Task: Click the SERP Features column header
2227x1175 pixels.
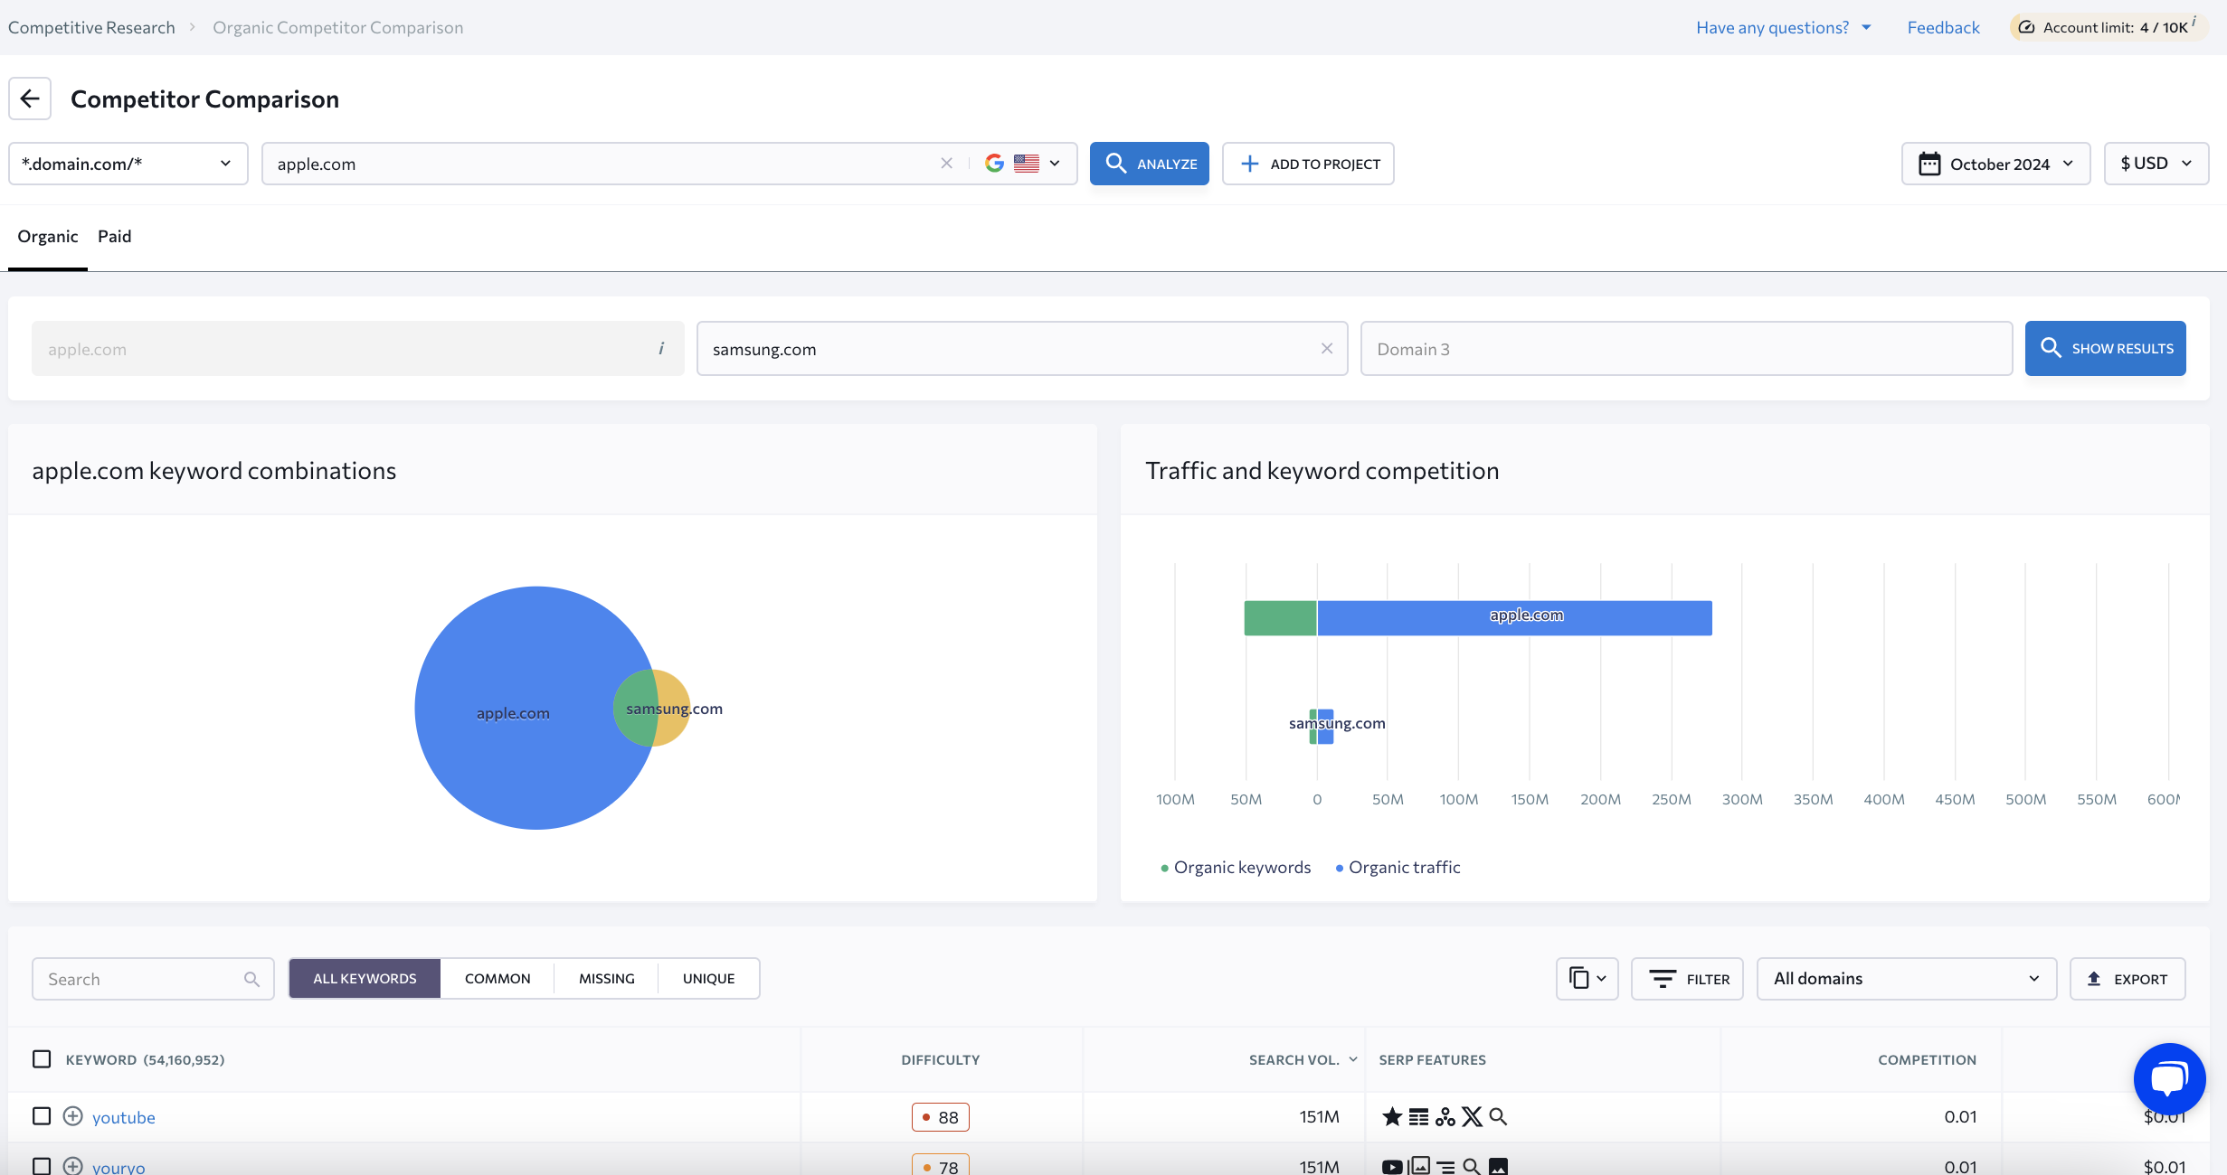Action: (1432, 1059)
